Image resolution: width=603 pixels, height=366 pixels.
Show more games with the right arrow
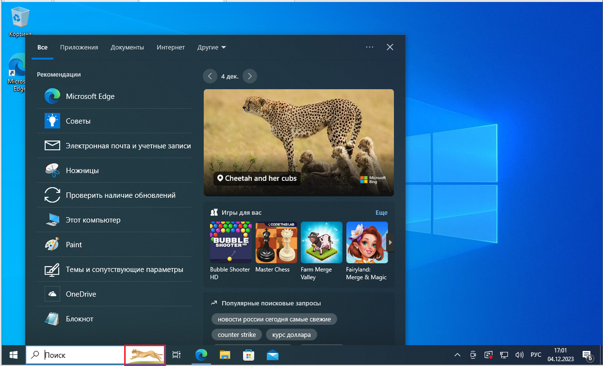390,242
